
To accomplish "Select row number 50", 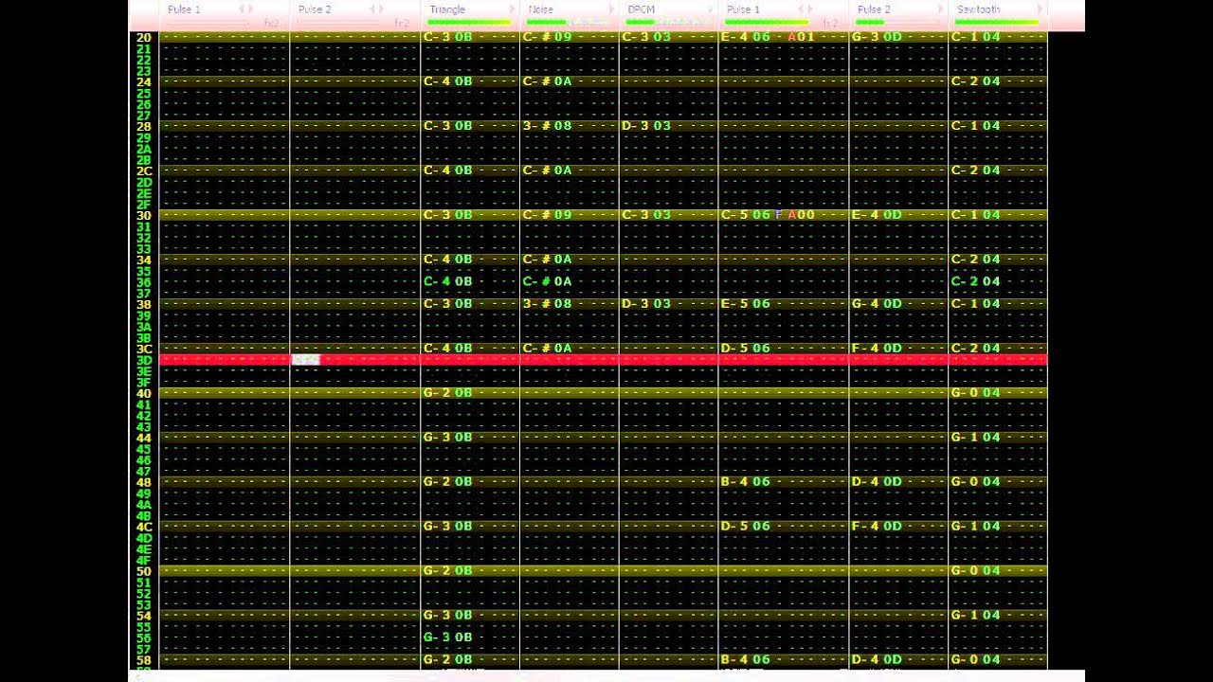I will pyautogui.click(x=143, y=572).
